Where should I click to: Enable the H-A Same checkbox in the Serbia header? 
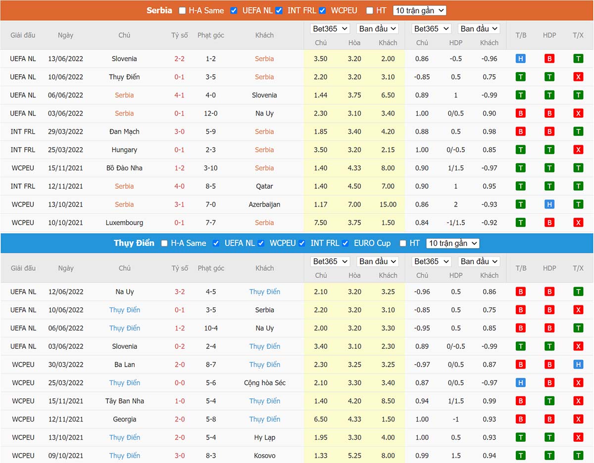(183, 10)
